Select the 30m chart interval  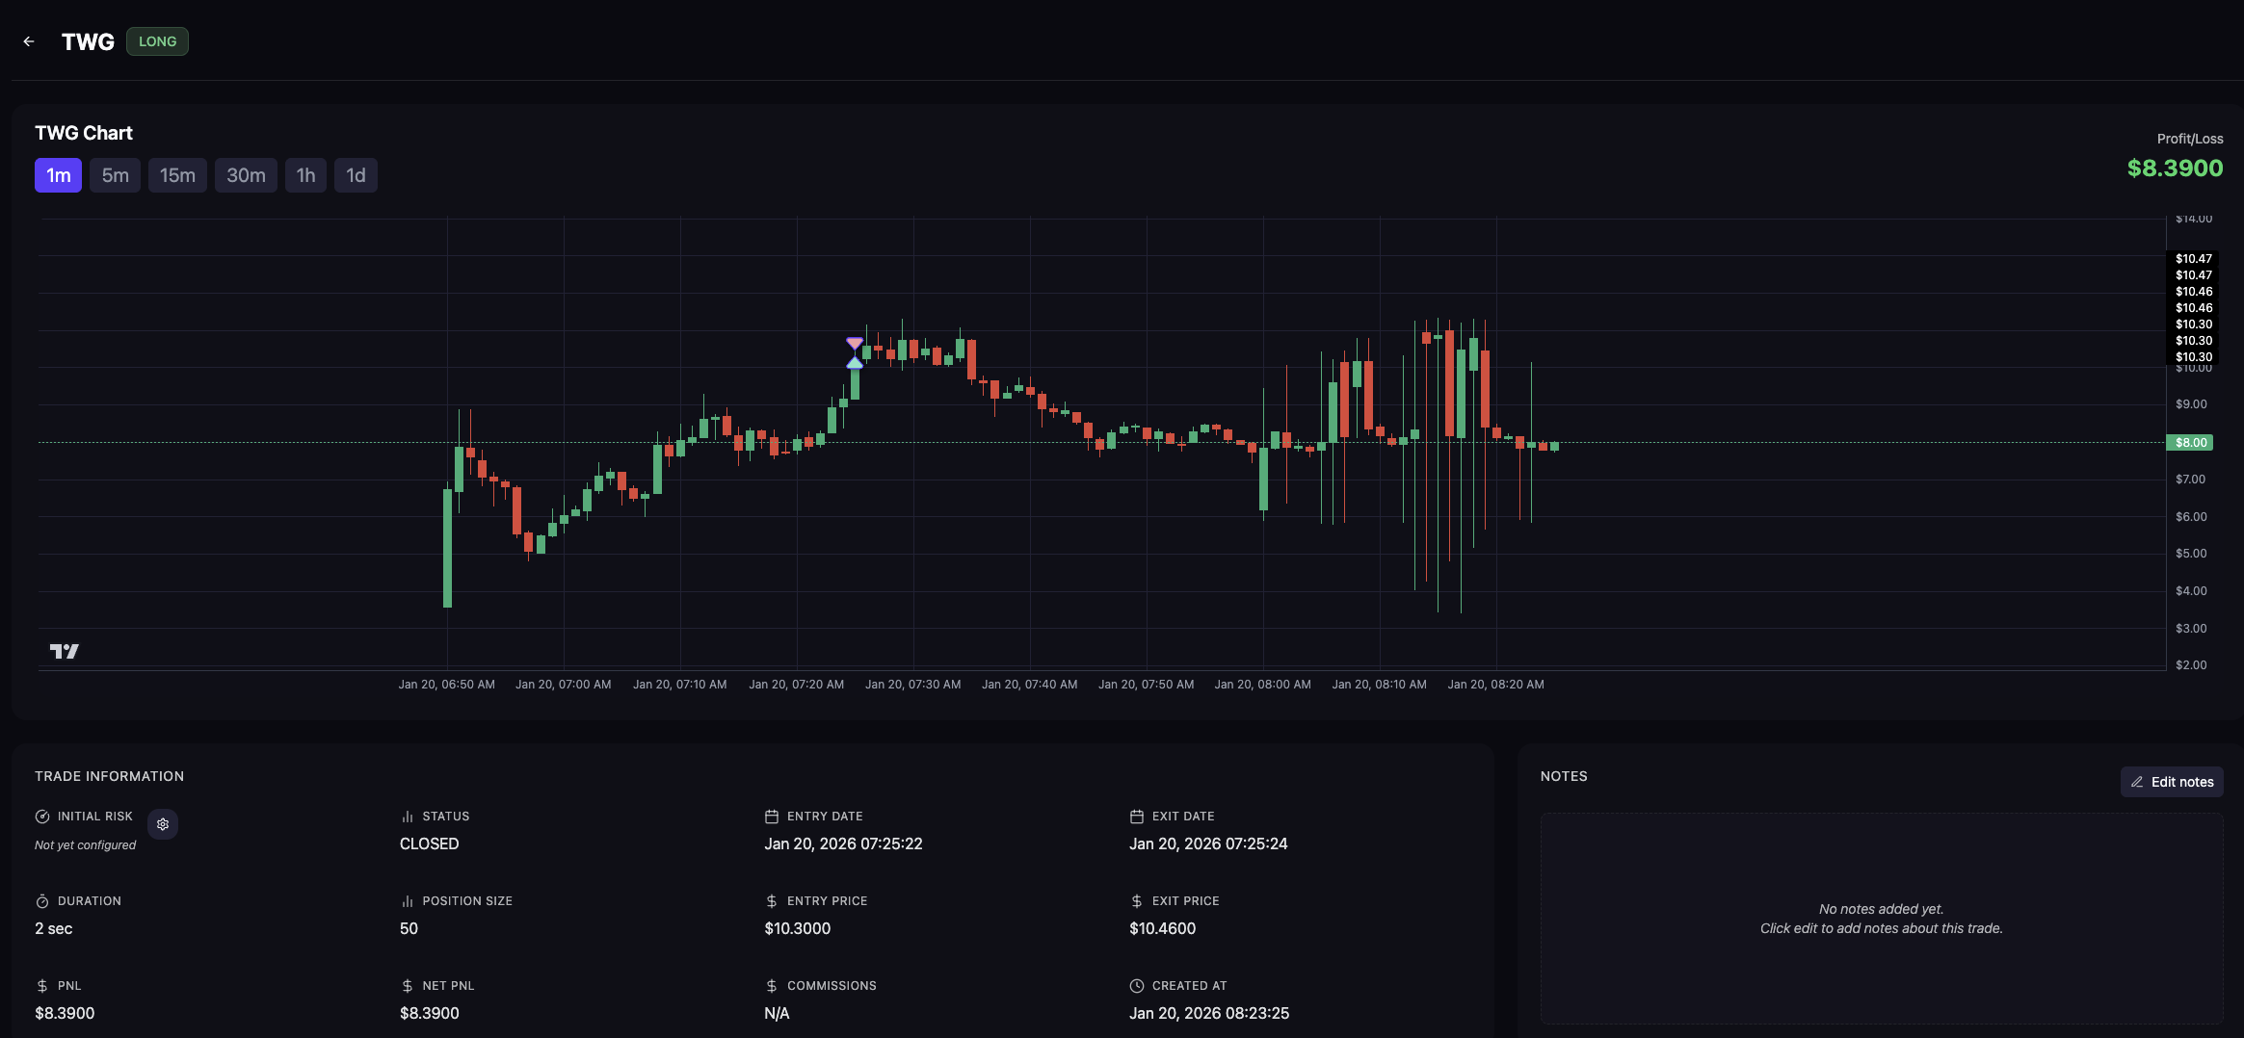246,175
